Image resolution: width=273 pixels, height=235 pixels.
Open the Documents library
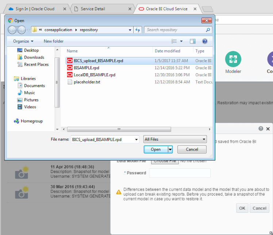tap(31, 86)
